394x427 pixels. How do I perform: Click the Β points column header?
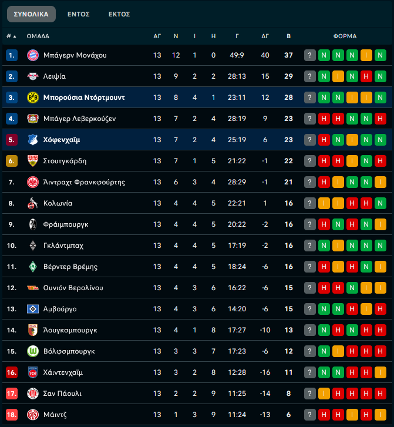pyautogui.click(x=288, y=36)
